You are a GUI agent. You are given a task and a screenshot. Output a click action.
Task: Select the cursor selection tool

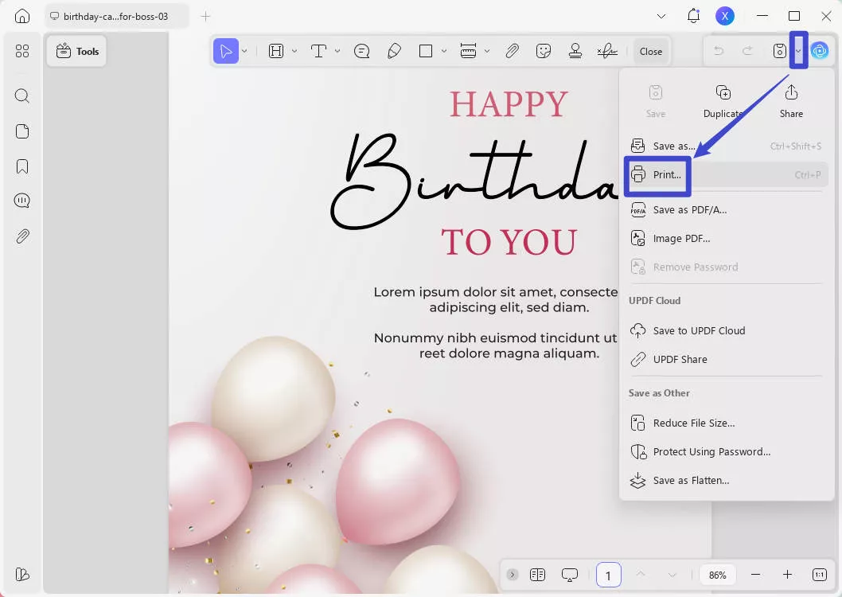click(226, 52)
